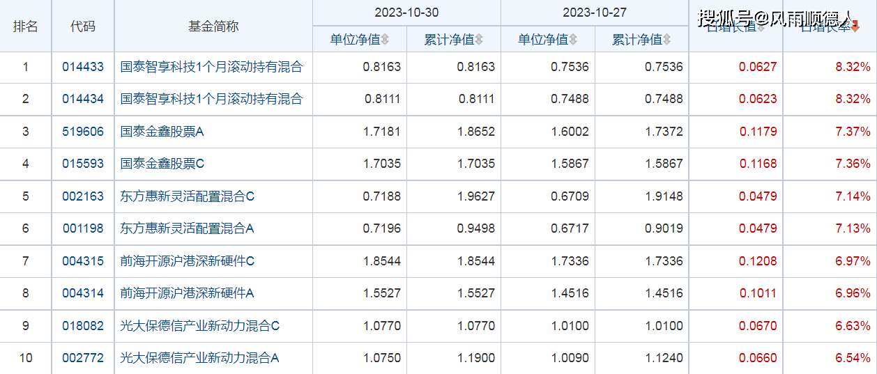Image resolution: width=877 pixels, height=374 pixels.
Task: Select the 0.0623 daily growth value
Action: (x=758, y=99)
